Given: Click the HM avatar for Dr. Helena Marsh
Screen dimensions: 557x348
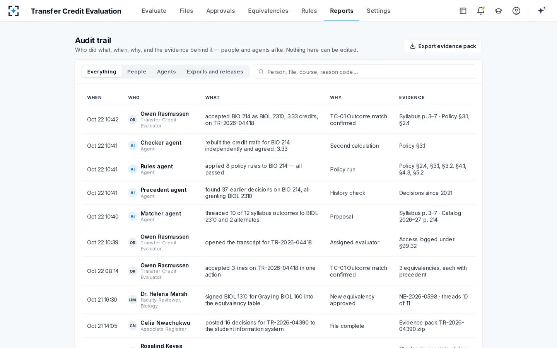Looking at the screenshot, I should pyautogui.click(x=133, y=300).
